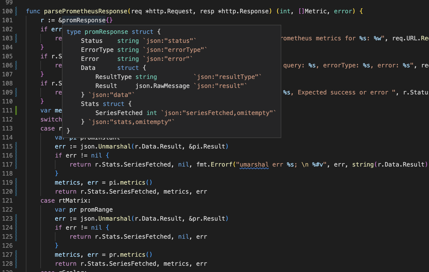
Task: Click the modified marker beside line 122
Action: [x=16, y=209]
